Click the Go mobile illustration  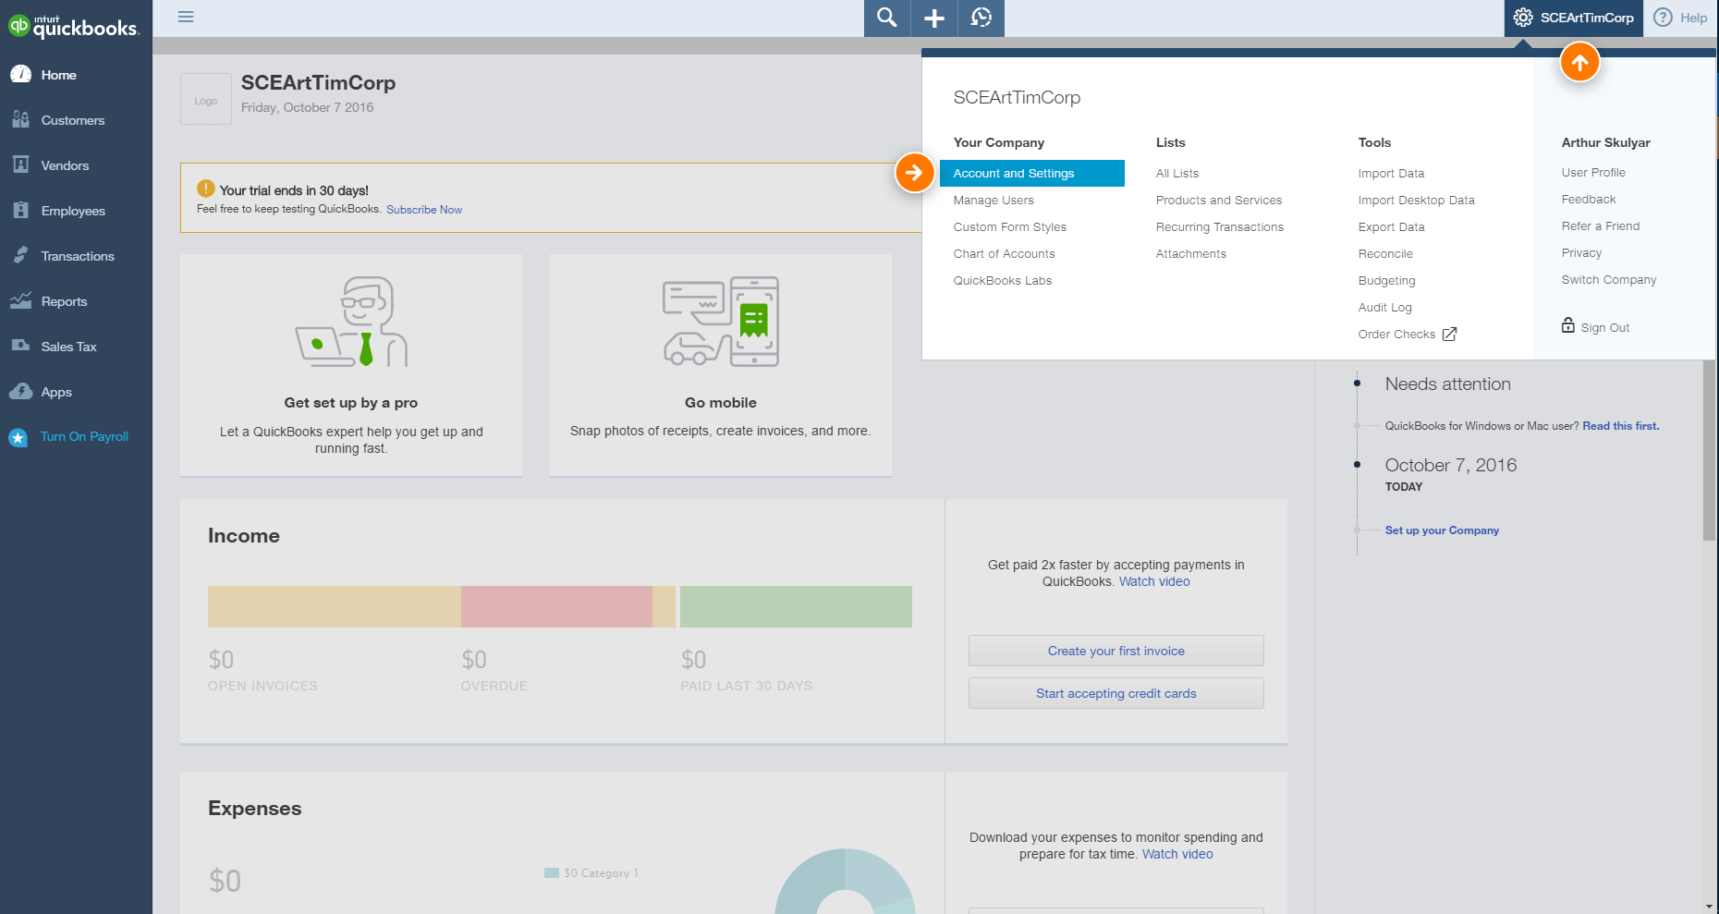[x=721, y=321]
